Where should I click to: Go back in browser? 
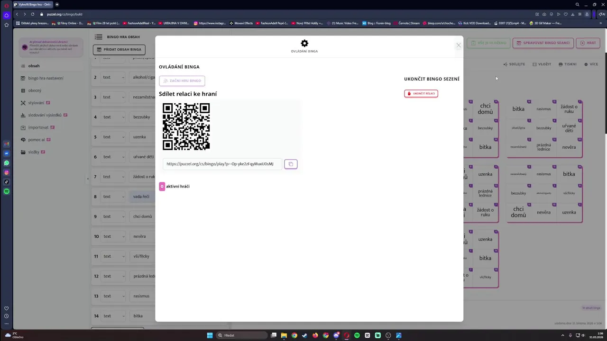point(17,14)
